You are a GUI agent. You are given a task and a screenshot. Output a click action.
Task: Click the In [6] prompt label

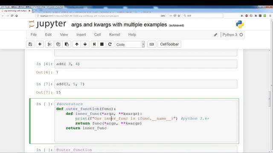pos(44,64)
